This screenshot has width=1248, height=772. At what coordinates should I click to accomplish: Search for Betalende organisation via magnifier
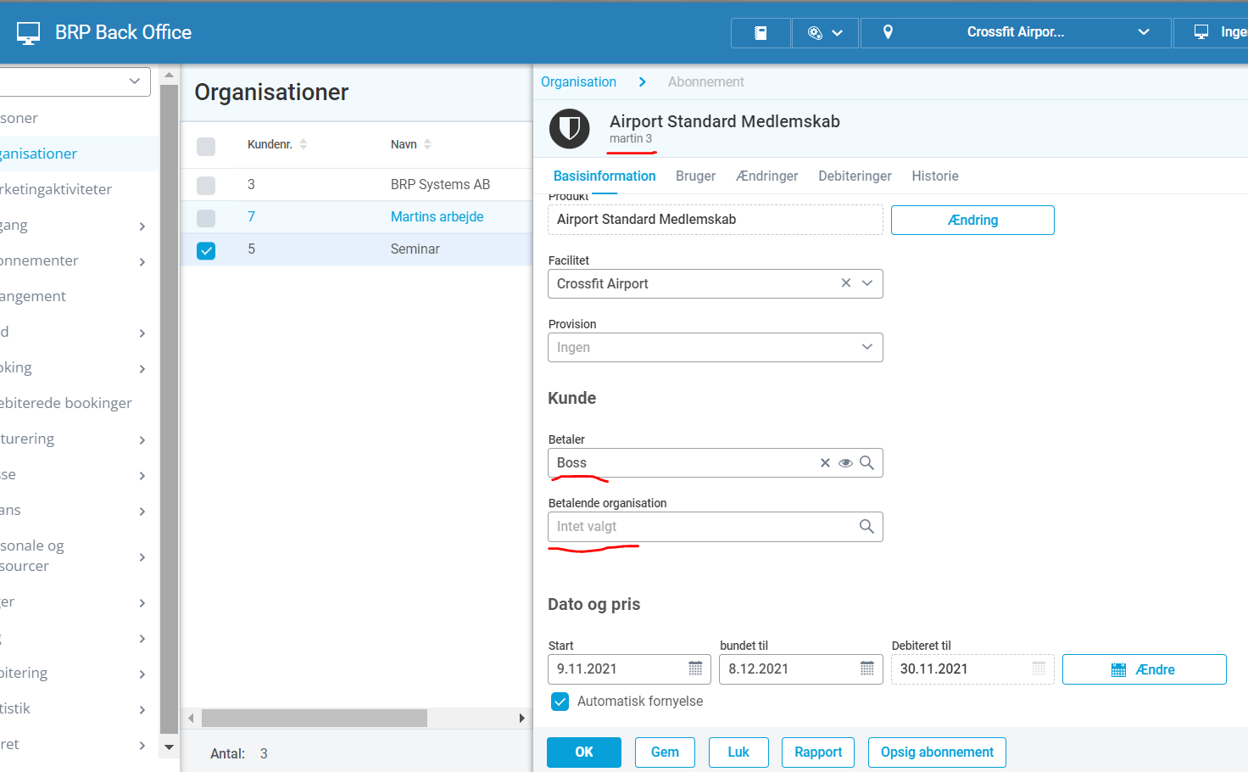coord(866,527)
